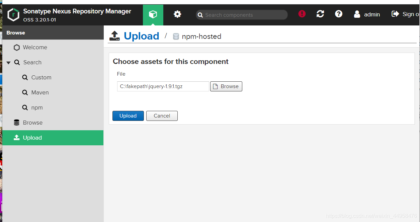Cancel the upload

[x=162, y=116]
